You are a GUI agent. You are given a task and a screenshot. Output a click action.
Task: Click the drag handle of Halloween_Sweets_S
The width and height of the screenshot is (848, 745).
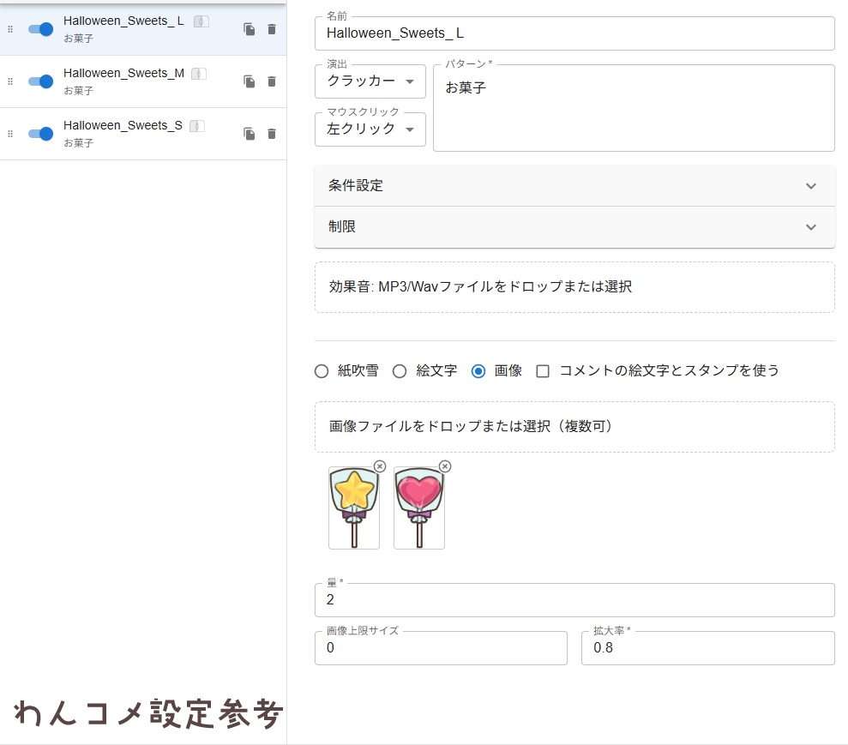coord(9,133)
